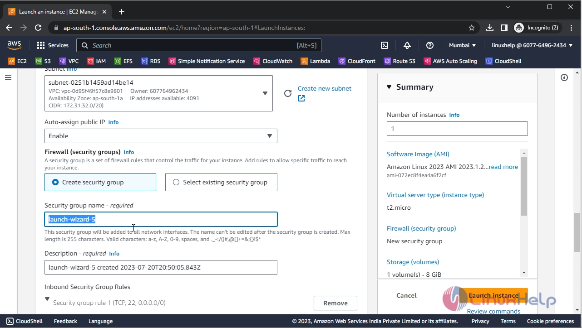Open Number of instances Info link

[454, 115]
